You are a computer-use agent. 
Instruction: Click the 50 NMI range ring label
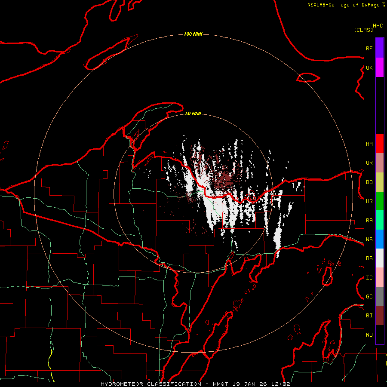tap(193, 114)
